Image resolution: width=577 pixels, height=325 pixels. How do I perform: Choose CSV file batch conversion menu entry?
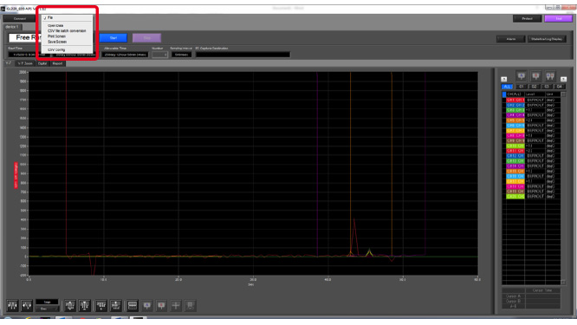(67, 31)
